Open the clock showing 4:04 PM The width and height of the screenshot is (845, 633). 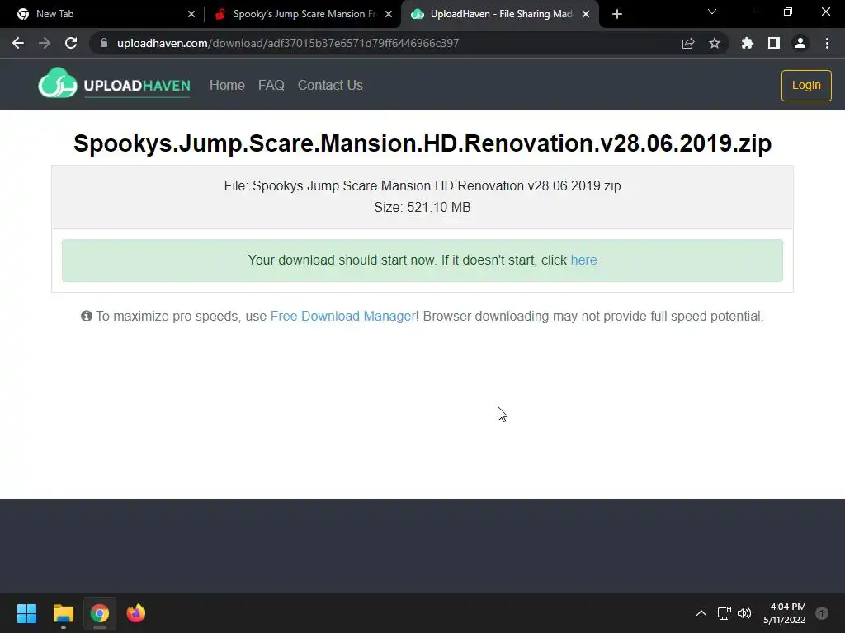point(785,613)
